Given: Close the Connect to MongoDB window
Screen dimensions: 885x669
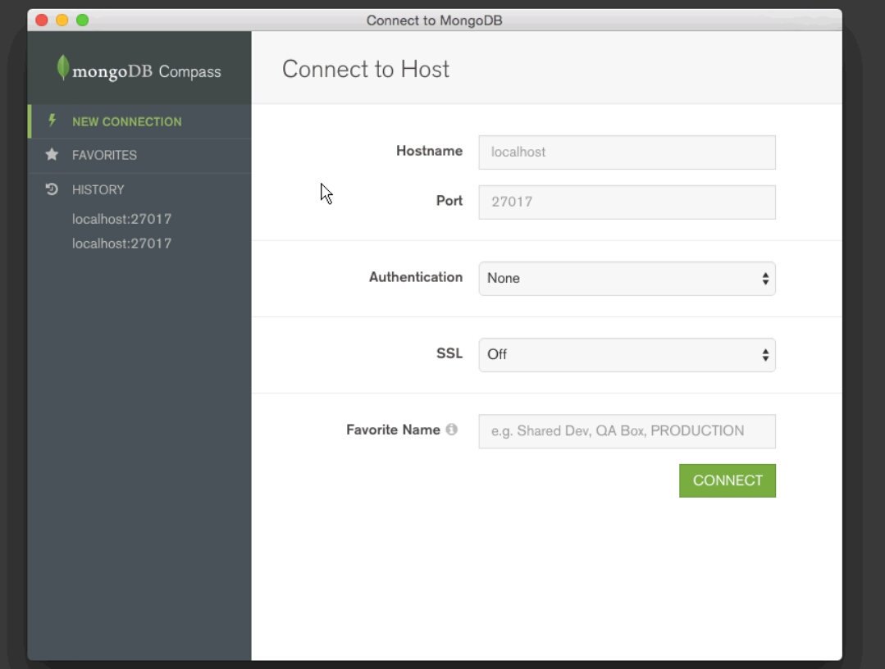Looking at the screenshot, I should (42, 20).
